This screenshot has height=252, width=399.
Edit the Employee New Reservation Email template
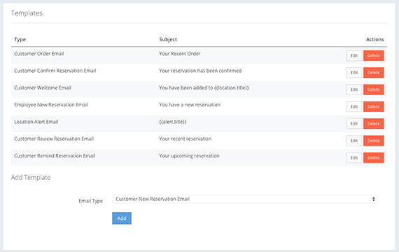pos(354,106)
